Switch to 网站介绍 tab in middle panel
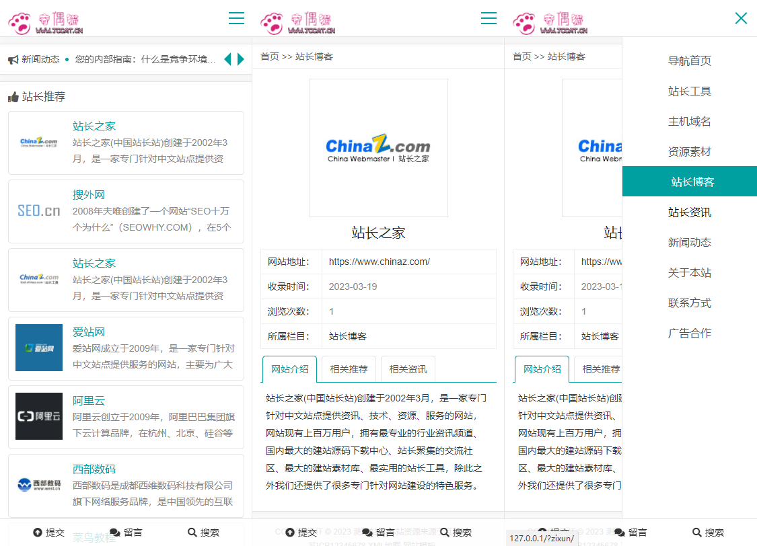This screenshot has width=757, height=546. pyautogui.click(x=289, y=369)
